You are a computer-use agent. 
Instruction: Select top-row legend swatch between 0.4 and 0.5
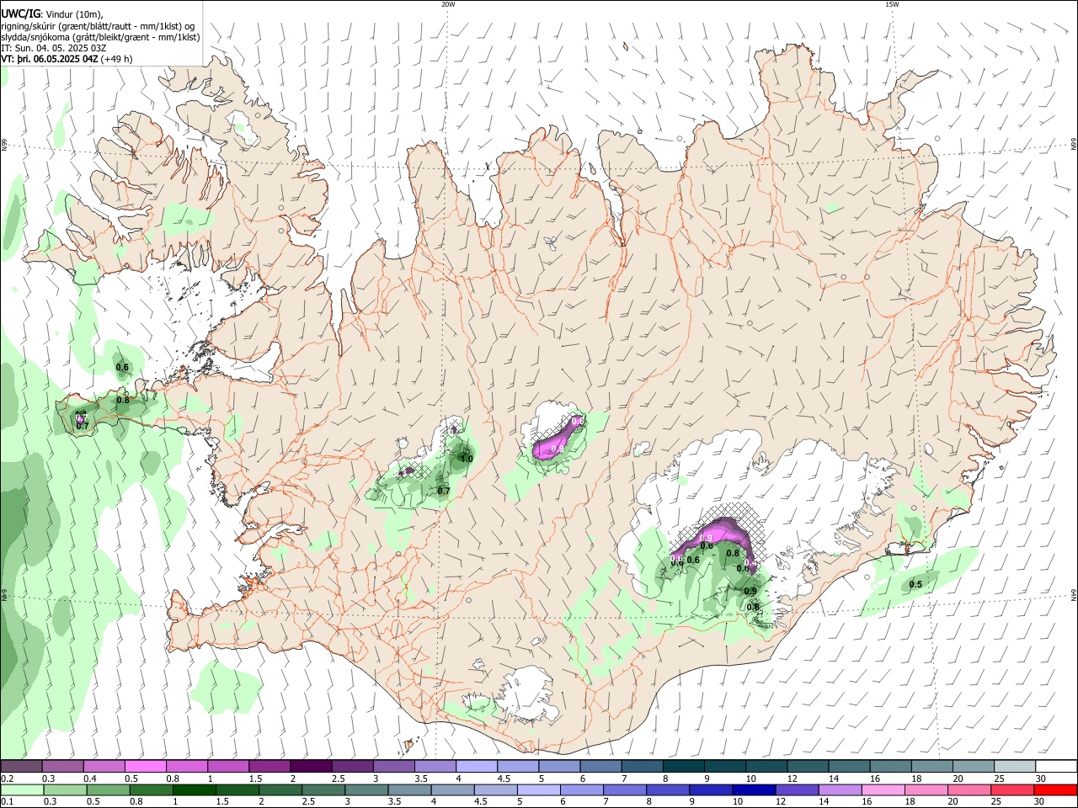coord(104,767)
